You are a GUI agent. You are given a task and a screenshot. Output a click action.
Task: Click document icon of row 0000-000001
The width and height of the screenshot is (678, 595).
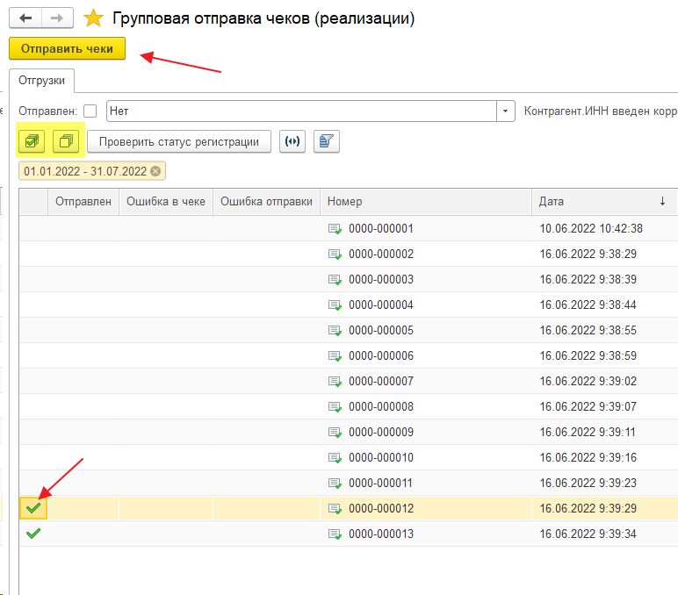(x=335, y=228)
